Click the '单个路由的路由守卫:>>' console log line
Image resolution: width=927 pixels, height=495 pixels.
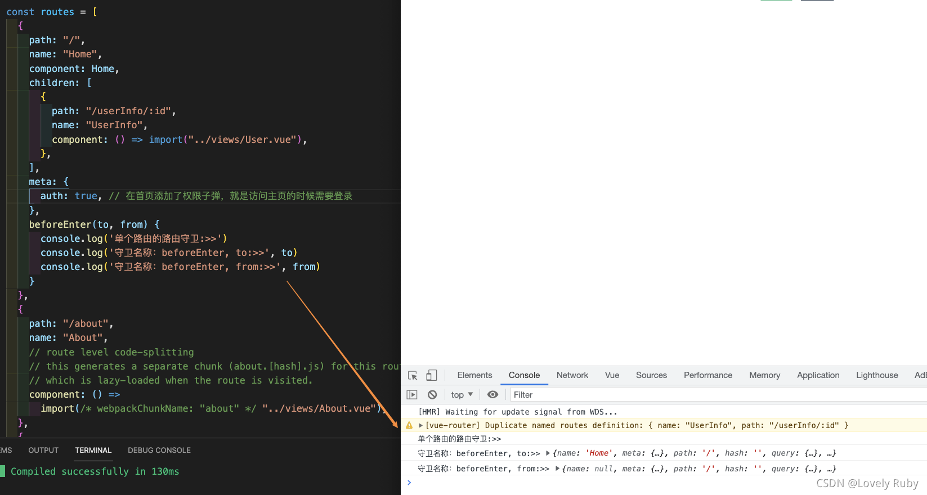[459, 439]
